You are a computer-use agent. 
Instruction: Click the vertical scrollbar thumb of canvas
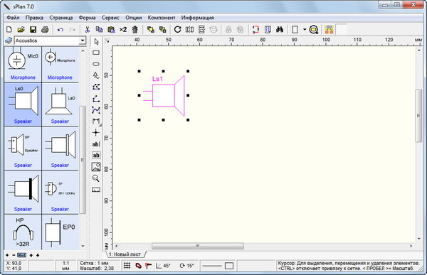[418, 115]
